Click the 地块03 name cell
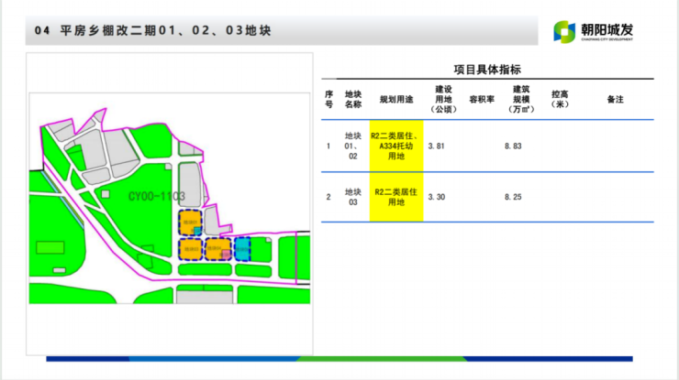679x380 pixels. 353,197
